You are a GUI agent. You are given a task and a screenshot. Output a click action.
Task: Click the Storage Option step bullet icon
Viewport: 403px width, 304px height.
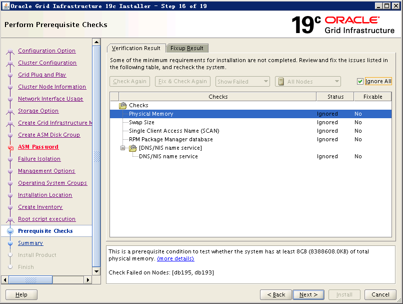tap(10, 111)
